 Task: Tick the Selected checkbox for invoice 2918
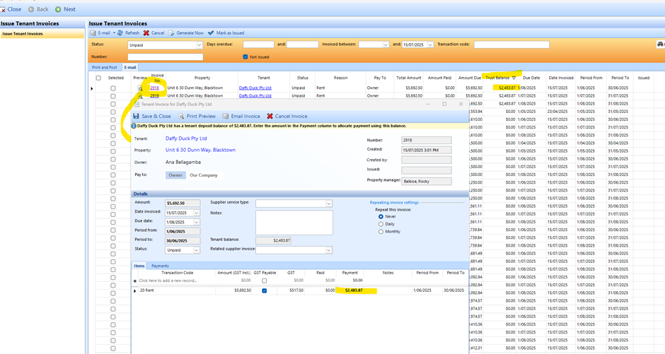(112, 88)
